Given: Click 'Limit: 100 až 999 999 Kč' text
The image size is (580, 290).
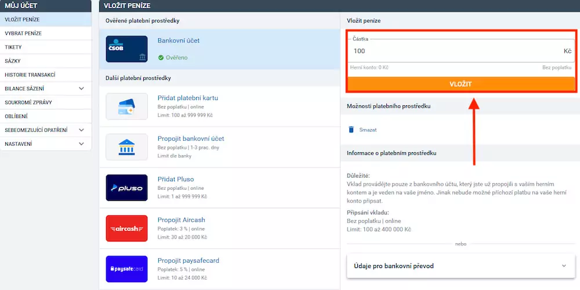Looking at the screenshot, I should coord(185,115).
